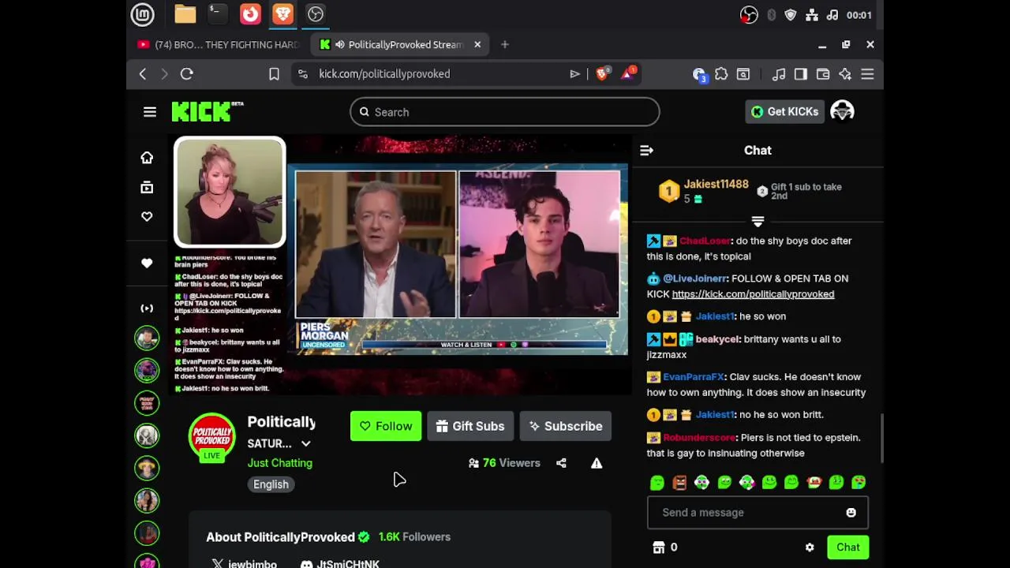The width and height of the screenshot is (1010, 568).
Task: Open the Following outline-heart icon in sidebar
Action: 147,217
